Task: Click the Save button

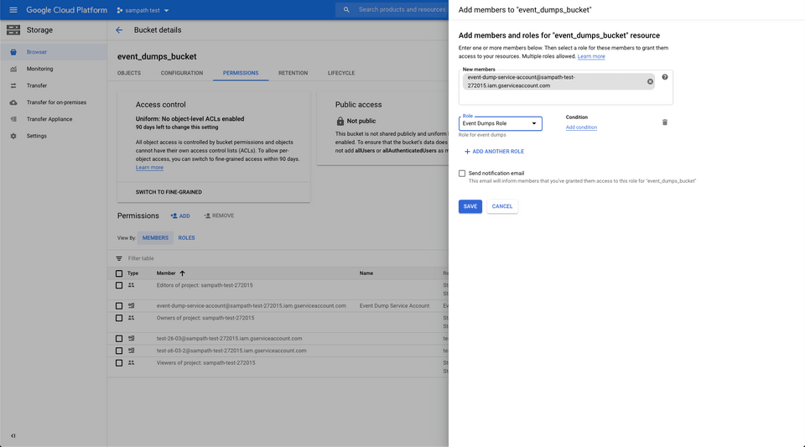Action: click(x=470, y=206)
